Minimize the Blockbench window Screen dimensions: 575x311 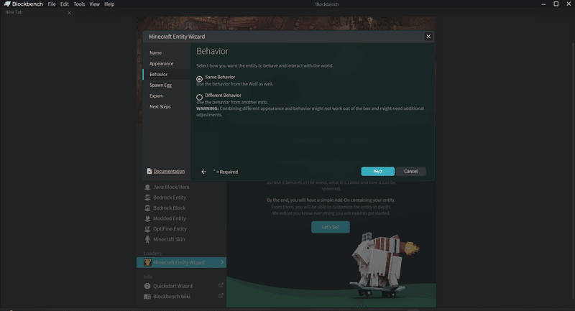[x=543, y=4]
